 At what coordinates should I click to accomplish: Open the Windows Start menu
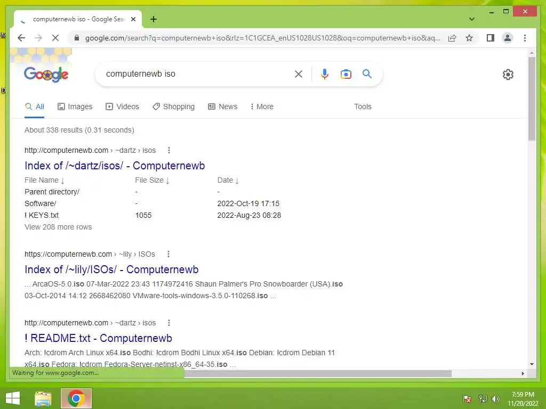coord(13,398)
